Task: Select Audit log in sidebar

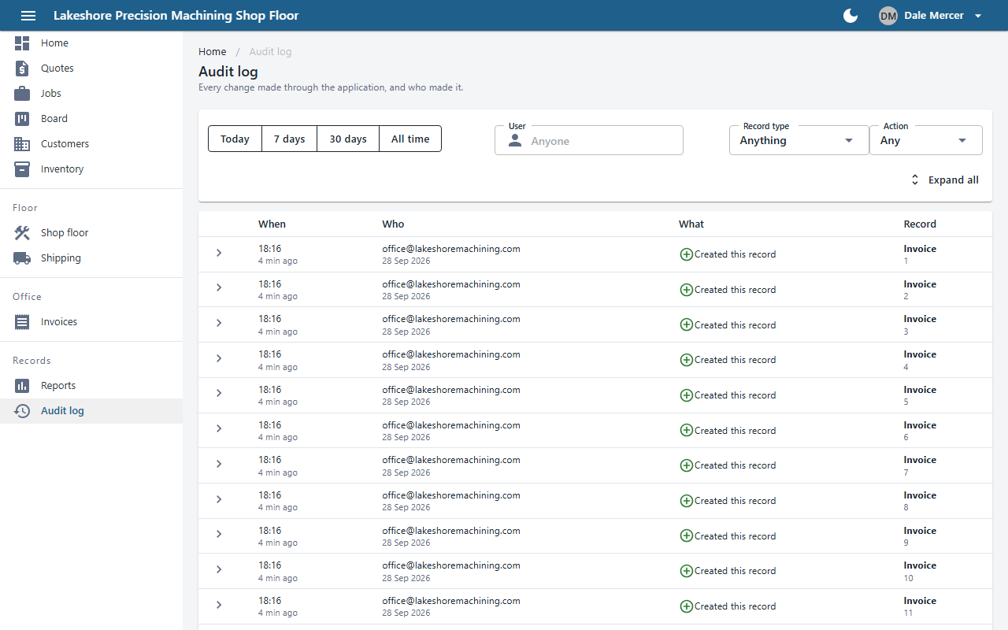Action: click(x=91, y=411)
